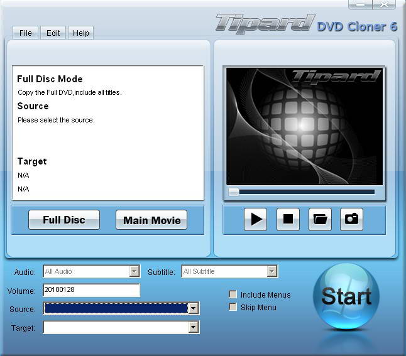The image size is (406, 356).
Task: Expand the Audio dropdown arrow
Action: pos(134,271)
